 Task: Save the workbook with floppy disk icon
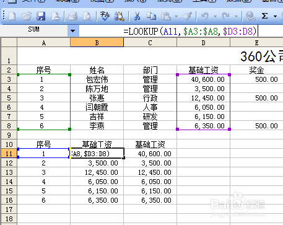click(41, 16)
